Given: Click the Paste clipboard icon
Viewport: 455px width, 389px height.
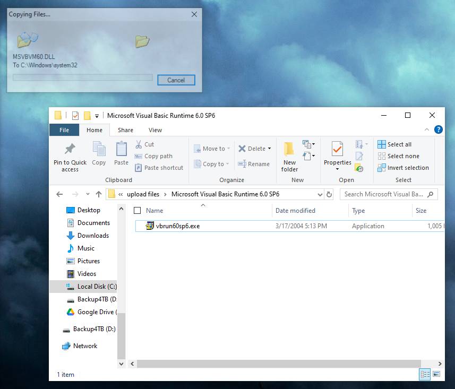Looking at the screenshot, I should coord(121,149).
